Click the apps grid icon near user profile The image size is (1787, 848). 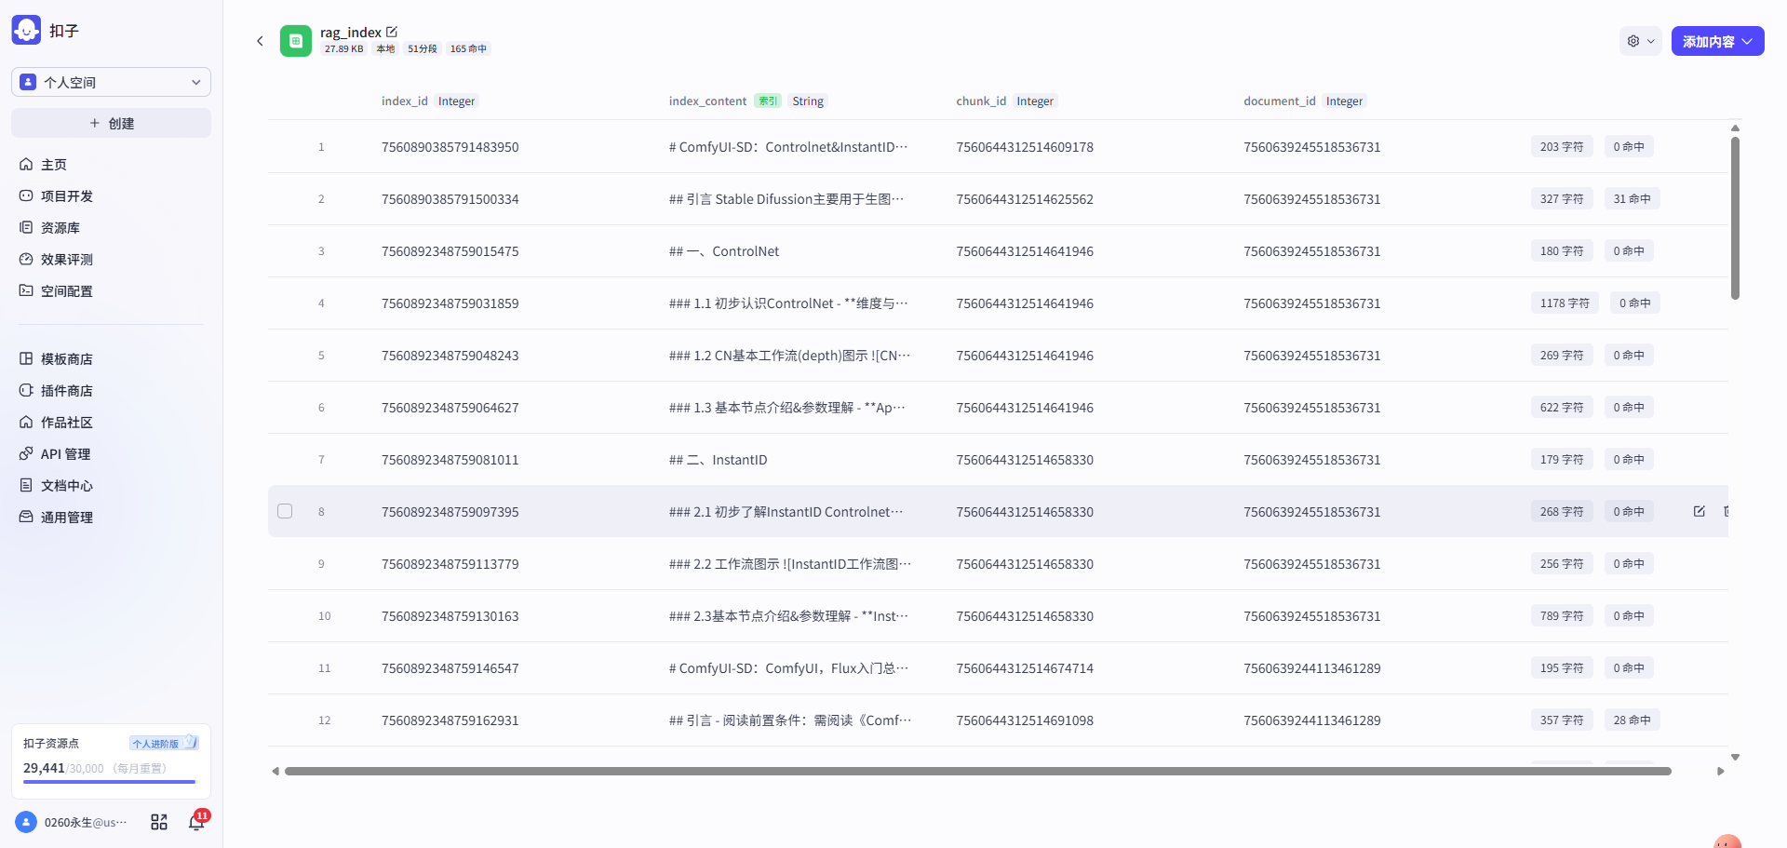tap(159, 822)
